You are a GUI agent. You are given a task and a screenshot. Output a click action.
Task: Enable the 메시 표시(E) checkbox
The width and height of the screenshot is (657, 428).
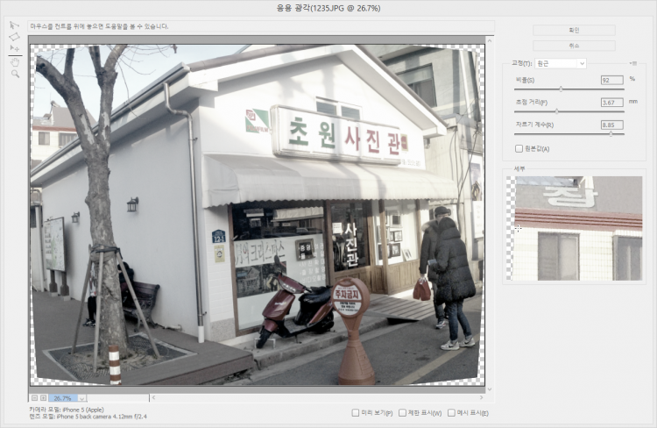[451, 412]
